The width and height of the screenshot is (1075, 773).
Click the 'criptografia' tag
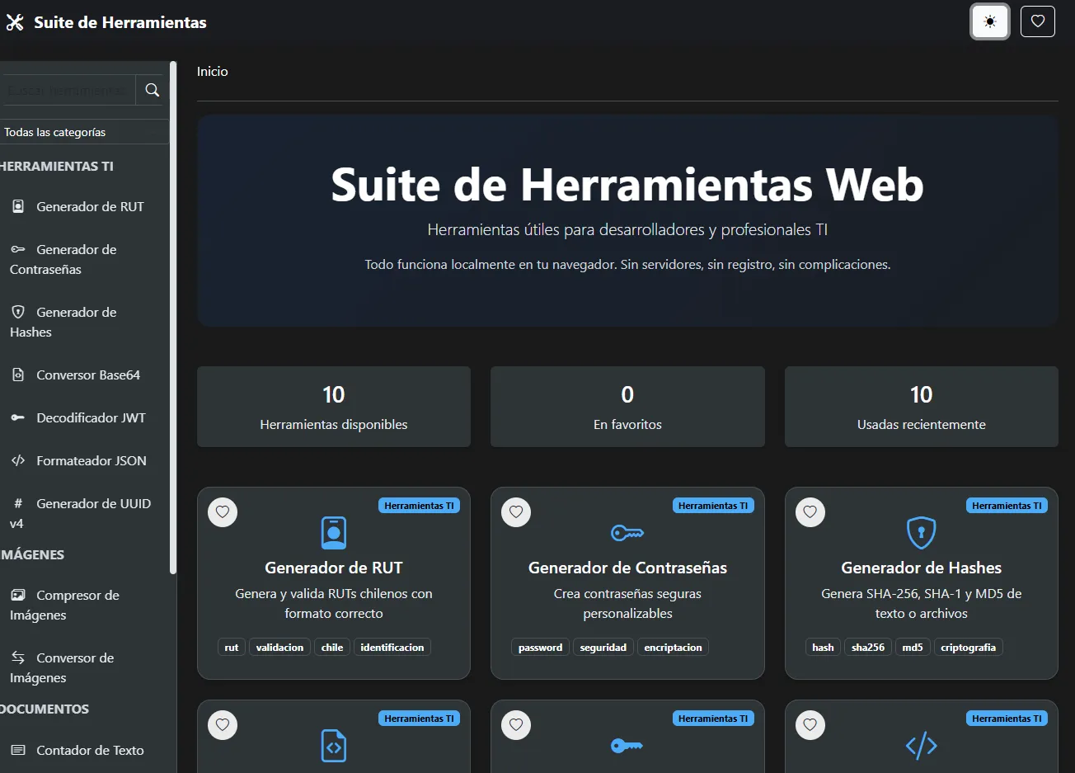[x=969, y=648]
